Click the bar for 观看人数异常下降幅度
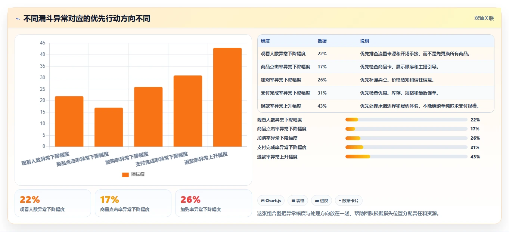The width and height of the screenshot is (509, 232). pyautogui.click(x=69, y=121)
